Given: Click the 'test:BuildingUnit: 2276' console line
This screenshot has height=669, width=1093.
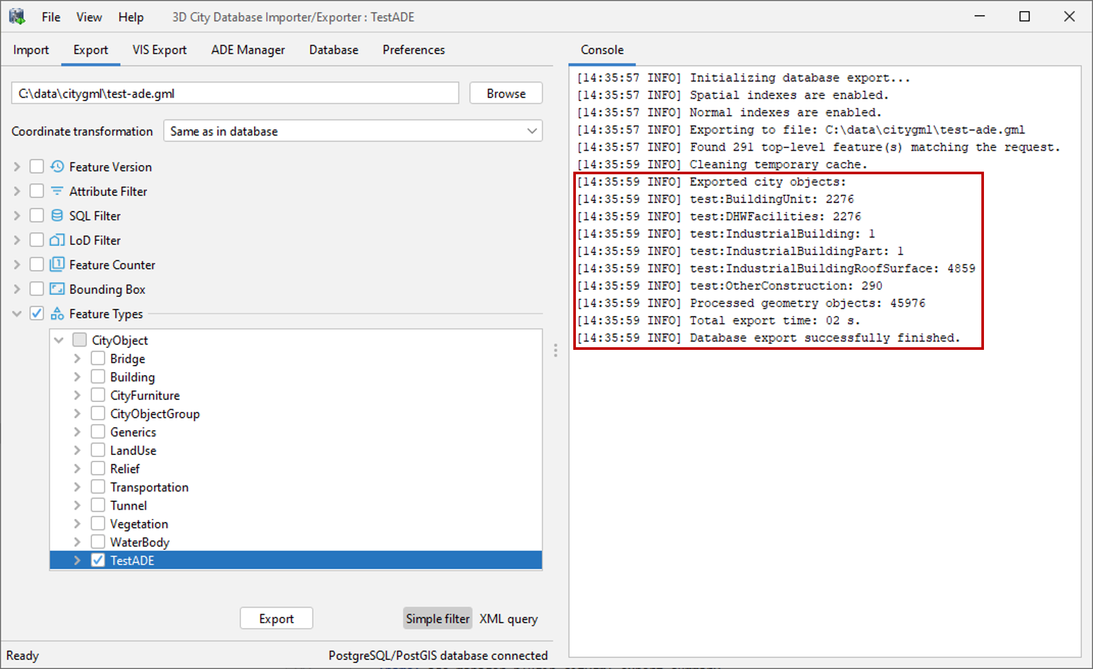Looking at the screenshot, I should point(715,199).
